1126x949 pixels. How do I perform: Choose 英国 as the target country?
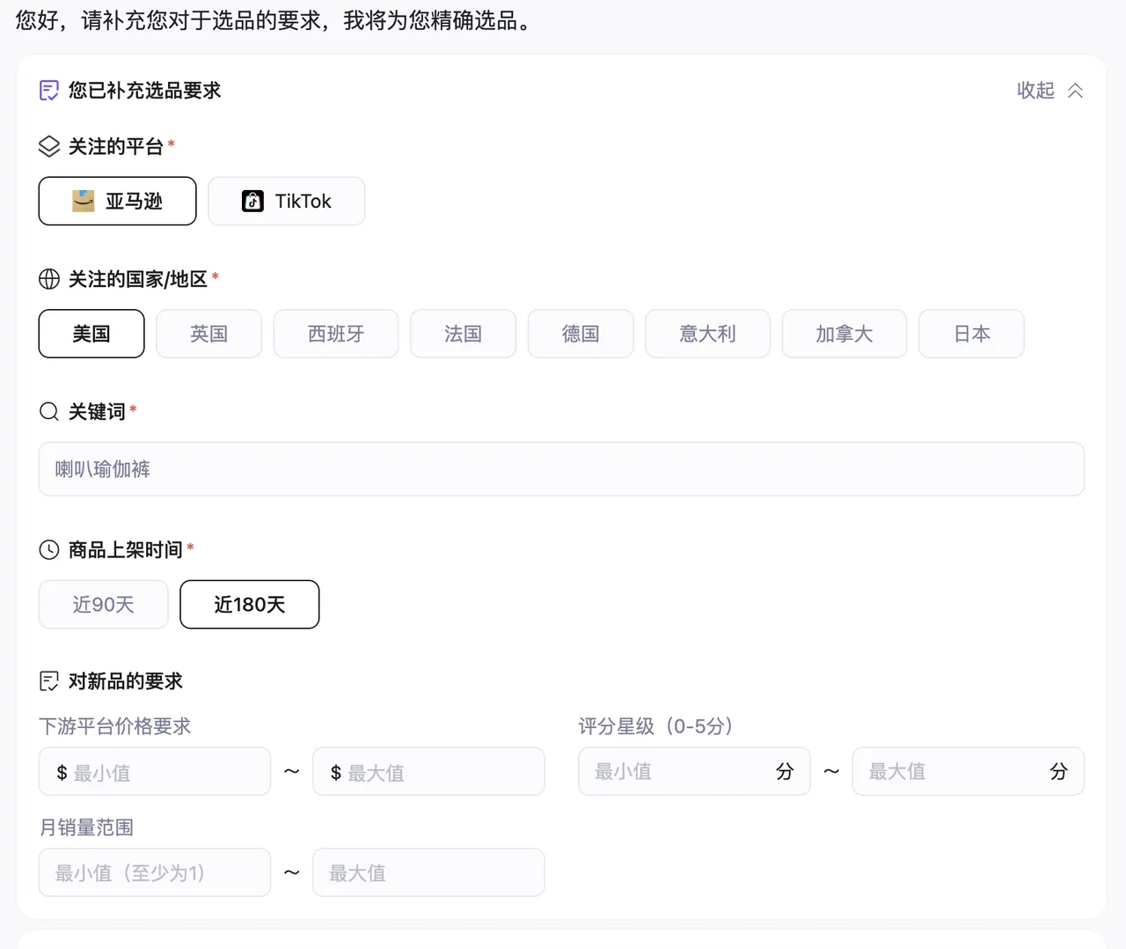(x=209, y=334)
